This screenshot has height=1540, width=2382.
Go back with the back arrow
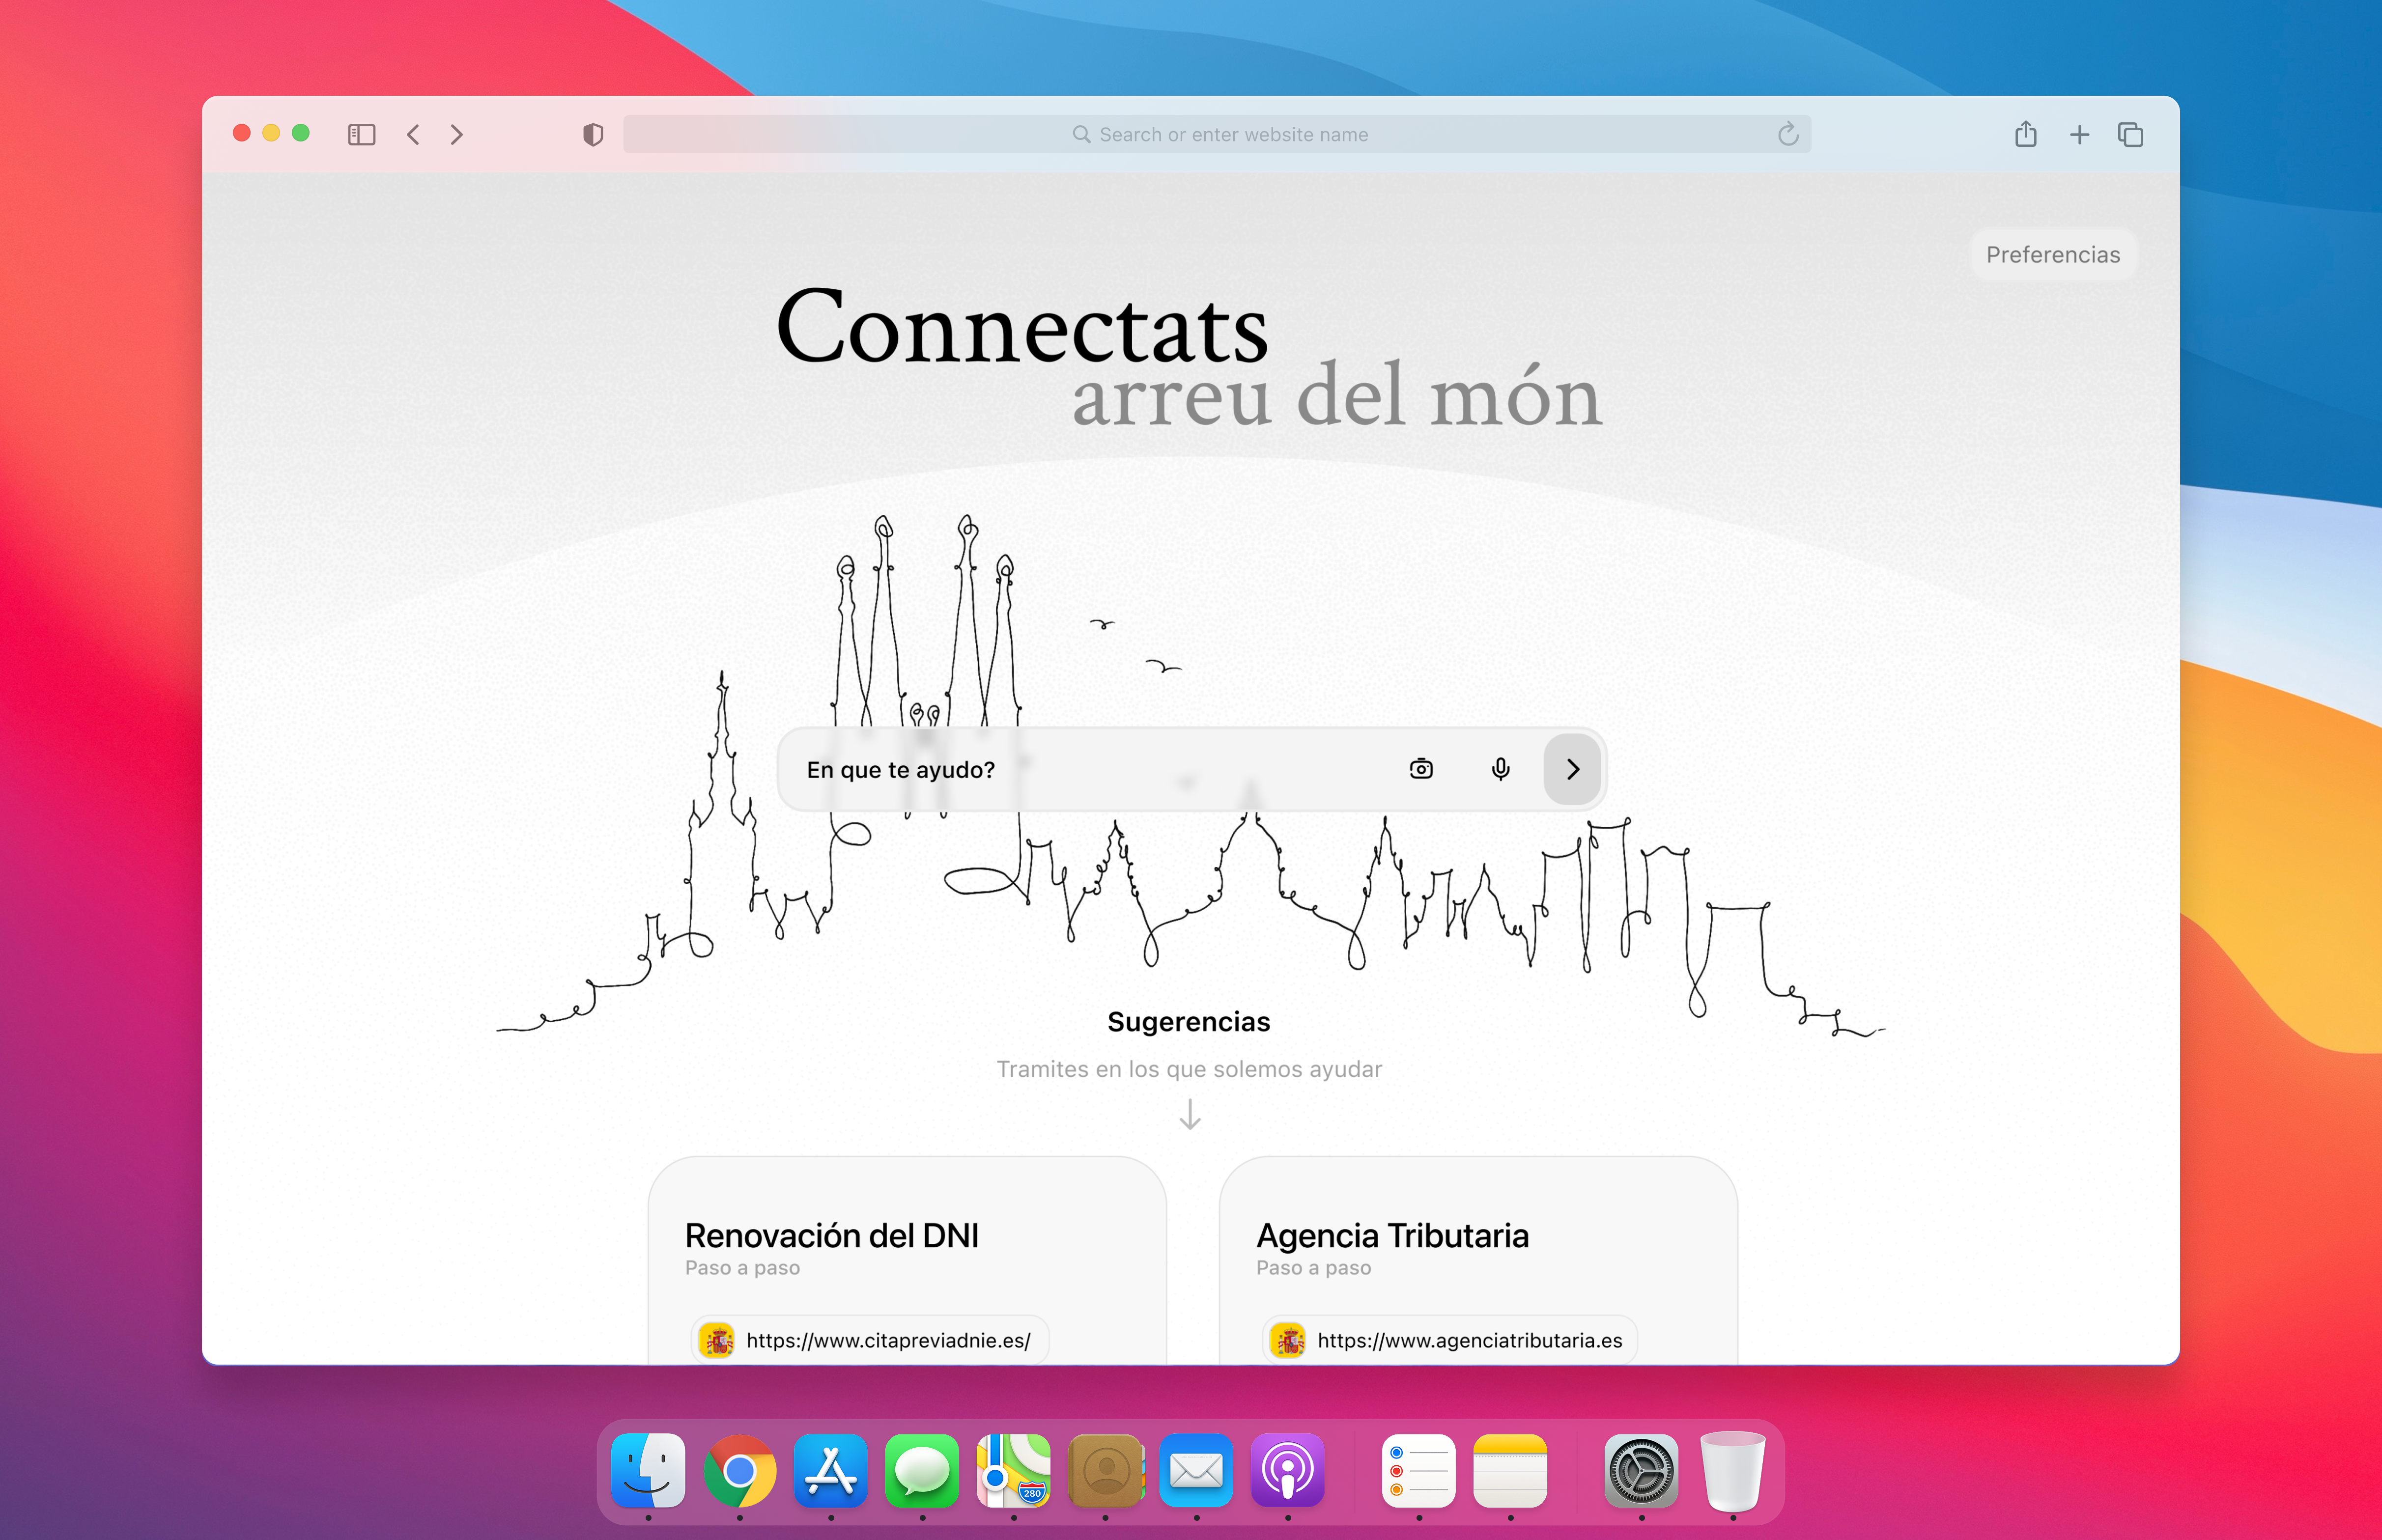coord(413,134)
